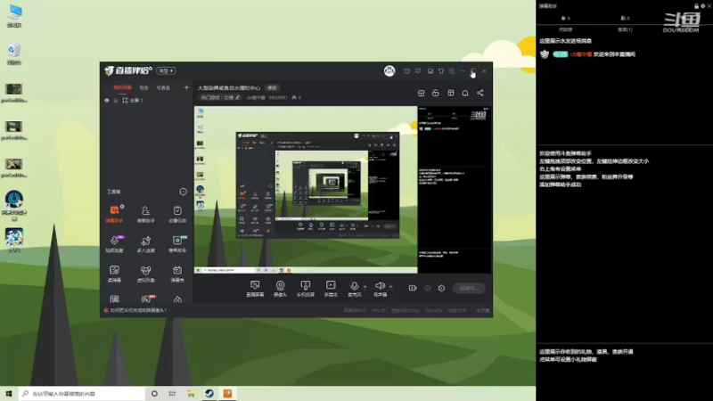Add camera source (摄像头)
The image size is (713, 401).
click(x=280, y=288)
